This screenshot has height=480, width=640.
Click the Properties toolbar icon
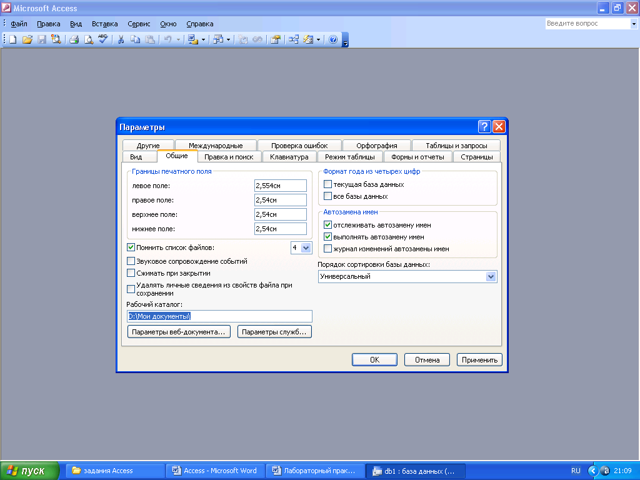[276, 39]
